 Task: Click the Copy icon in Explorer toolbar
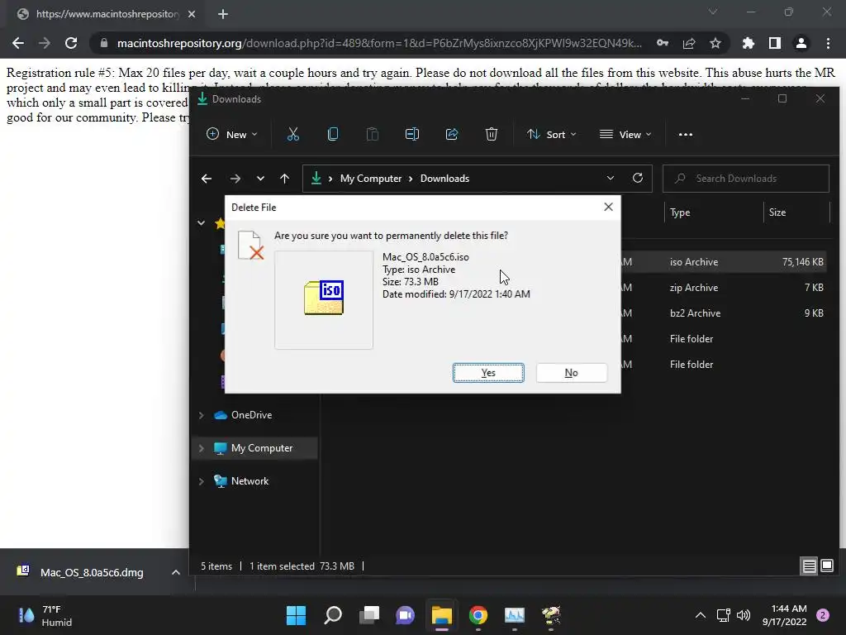click(333, 135)
